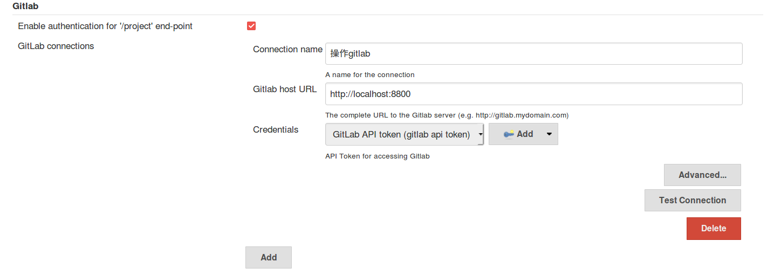
Task: Click the Credentials label
Action: pyautogui.click(x=276, y=130)
